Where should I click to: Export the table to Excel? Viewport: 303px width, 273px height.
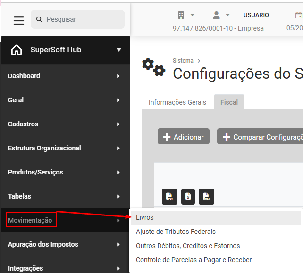pyautogui.click(x=188, y=197)
